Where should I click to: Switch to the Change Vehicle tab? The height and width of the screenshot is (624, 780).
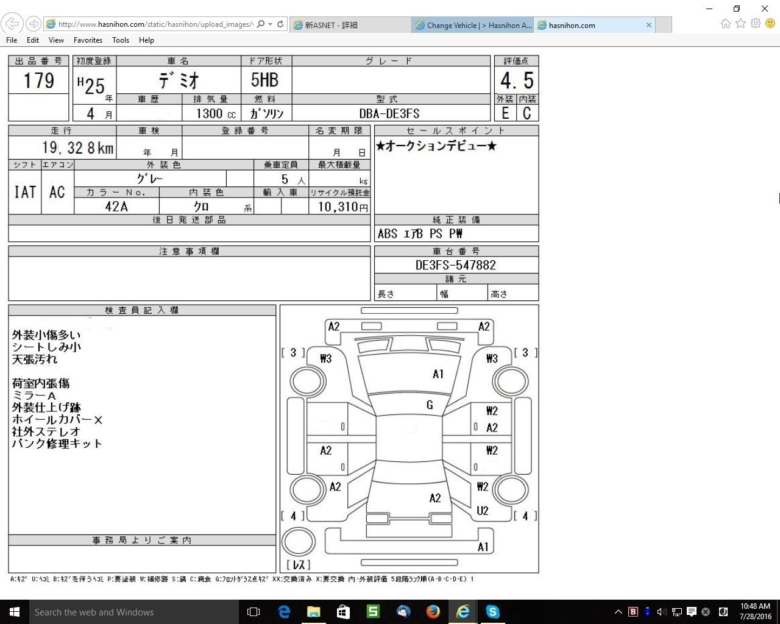473,25
